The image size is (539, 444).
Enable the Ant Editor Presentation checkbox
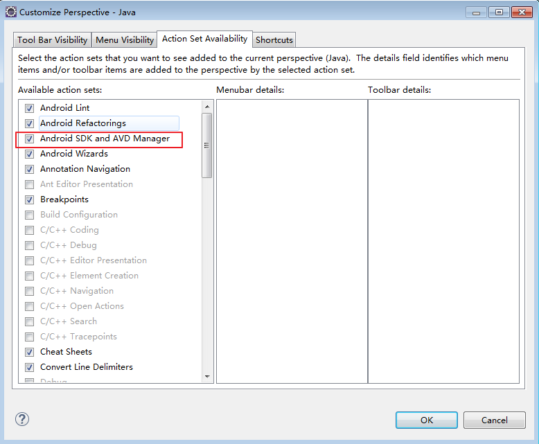[x=30, y=184]
